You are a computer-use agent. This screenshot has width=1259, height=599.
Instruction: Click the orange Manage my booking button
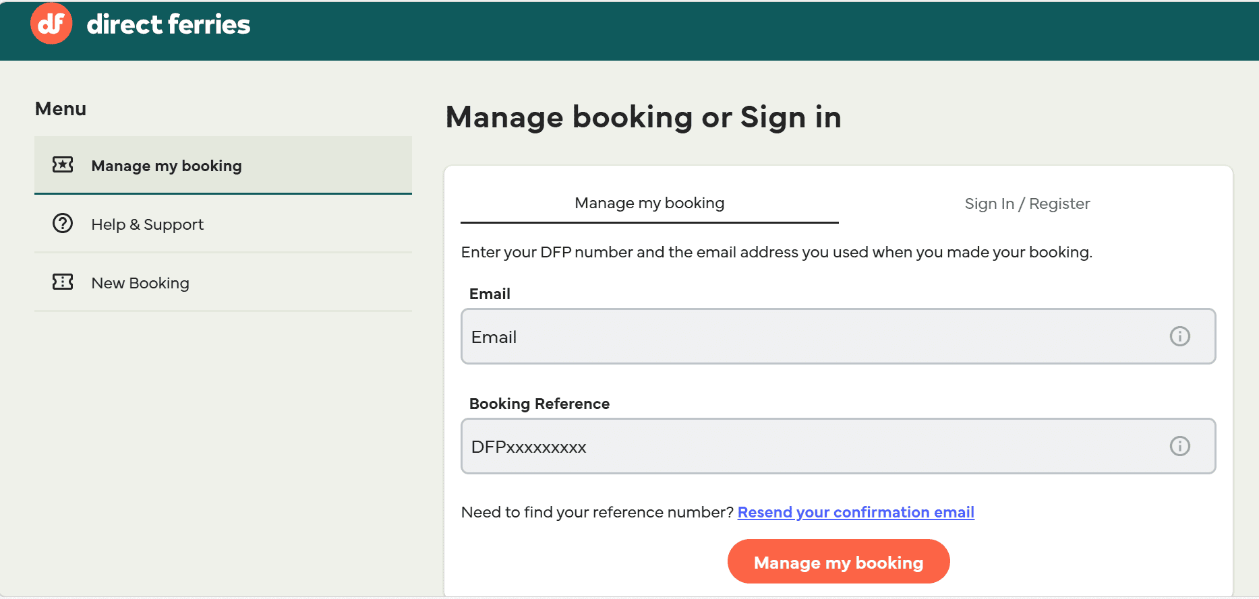tap(838, 561)
